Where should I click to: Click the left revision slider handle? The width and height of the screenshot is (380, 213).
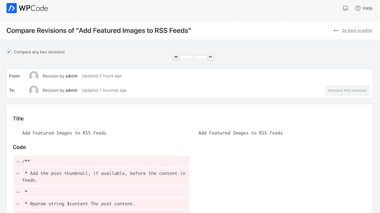[x=176, y=57]
